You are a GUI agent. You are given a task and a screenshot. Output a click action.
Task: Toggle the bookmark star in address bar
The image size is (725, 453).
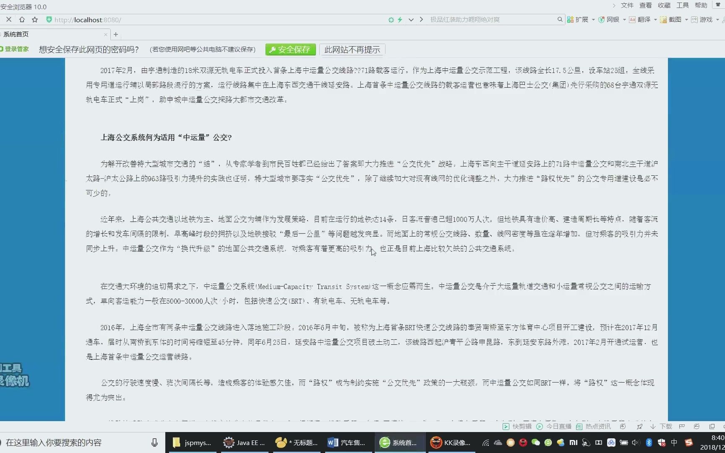(x=35, y=20)
